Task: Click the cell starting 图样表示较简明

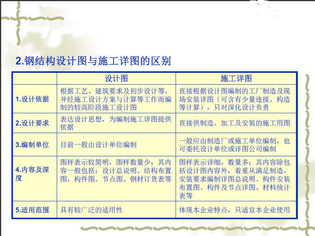Action: click(116, 179)
